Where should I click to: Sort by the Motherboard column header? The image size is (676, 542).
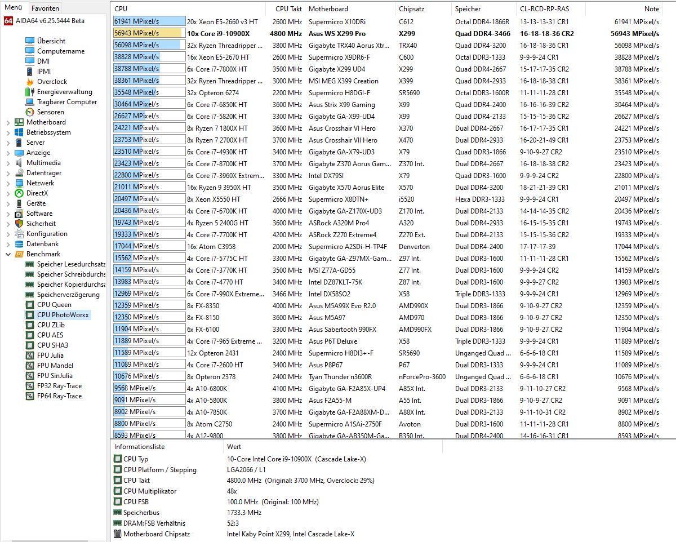click(x=350, y=8)
